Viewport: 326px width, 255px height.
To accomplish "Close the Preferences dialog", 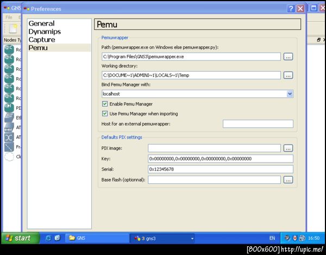I will click(300, 9).
